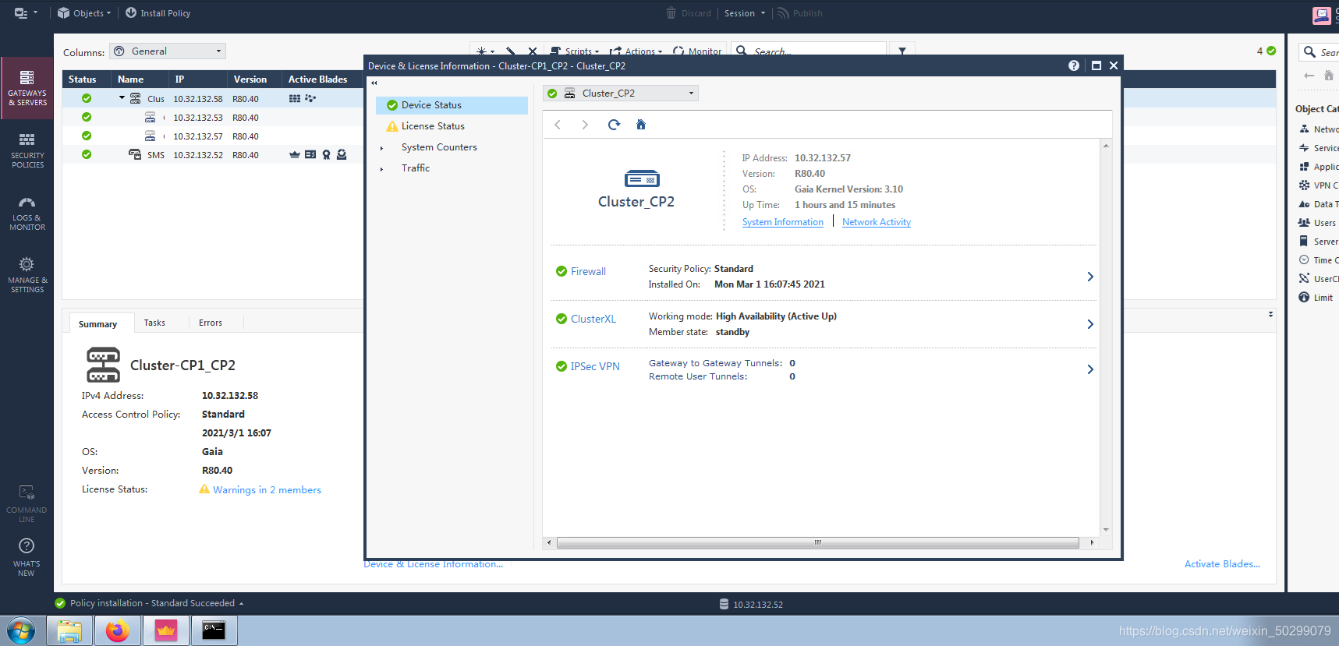
Task: Open the Actions menu
Action: [636, 51]
